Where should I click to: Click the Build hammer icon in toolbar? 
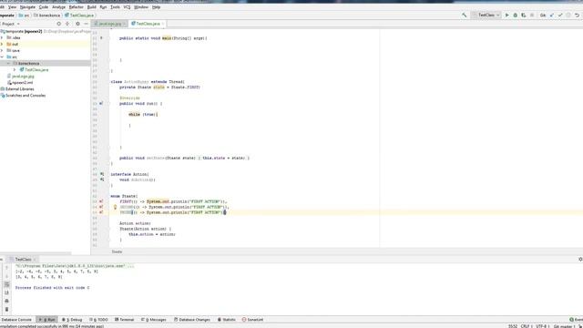pos(464,15)
